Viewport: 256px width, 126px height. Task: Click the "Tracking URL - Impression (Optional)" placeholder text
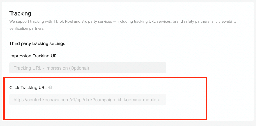point(52,68)
